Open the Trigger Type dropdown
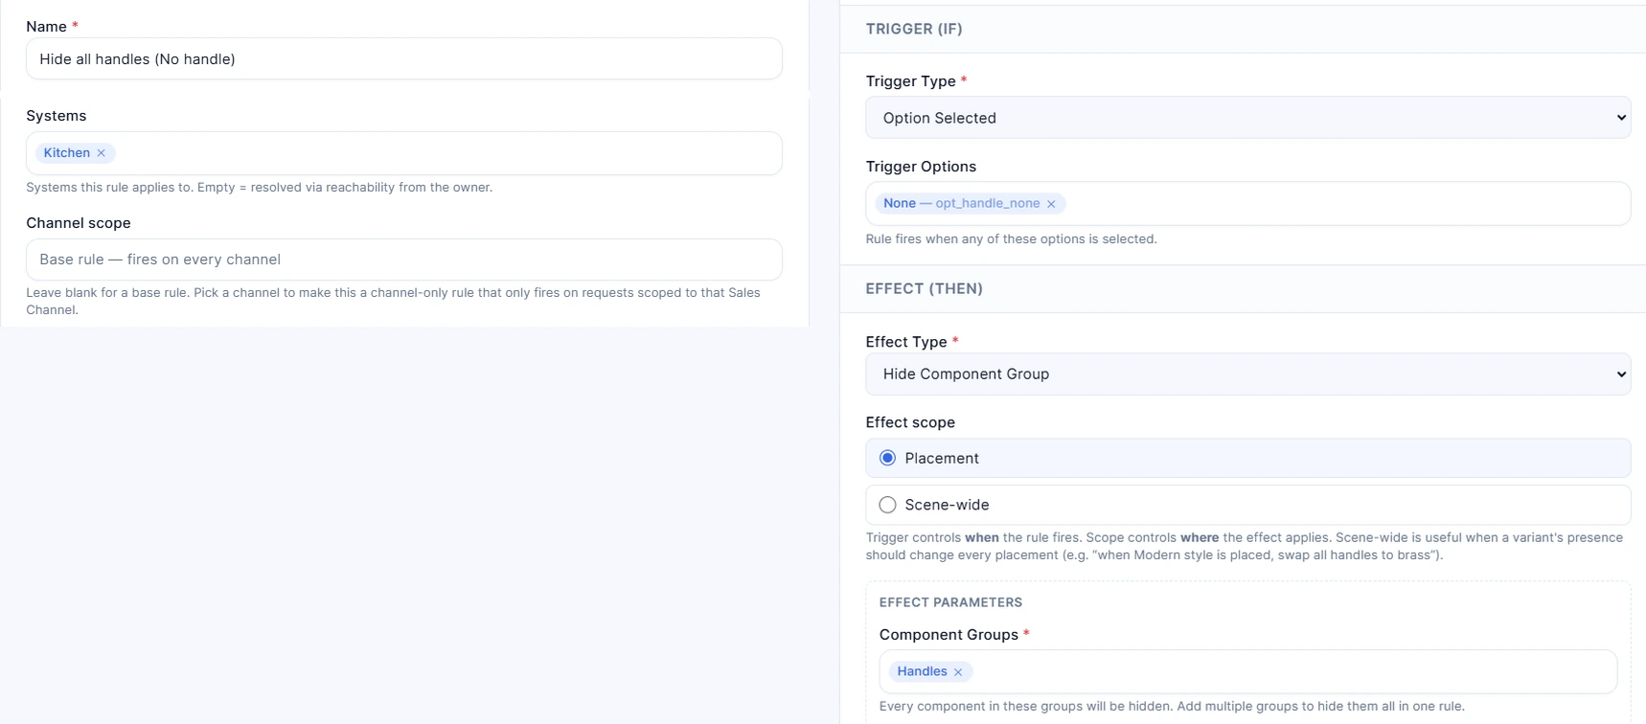Image resolution: width=1646 pixels, height=724 pixels. point(1247,118)
